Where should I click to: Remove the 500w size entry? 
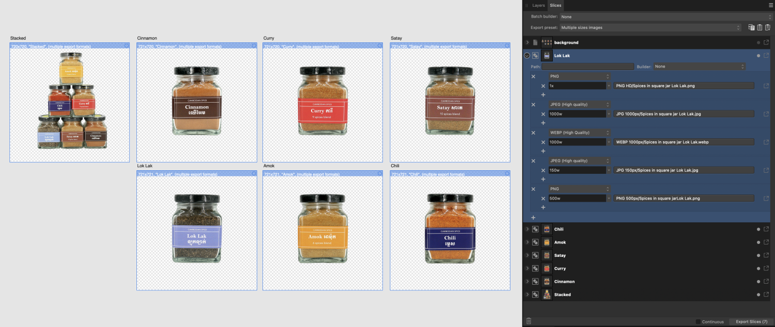tap(543, 198)
